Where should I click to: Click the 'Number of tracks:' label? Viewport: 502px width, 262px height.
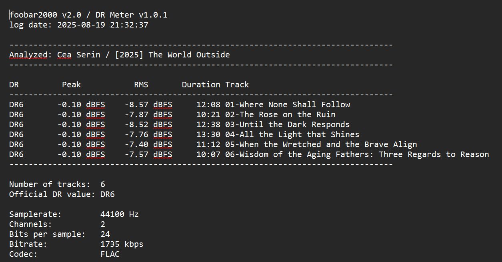50,184
